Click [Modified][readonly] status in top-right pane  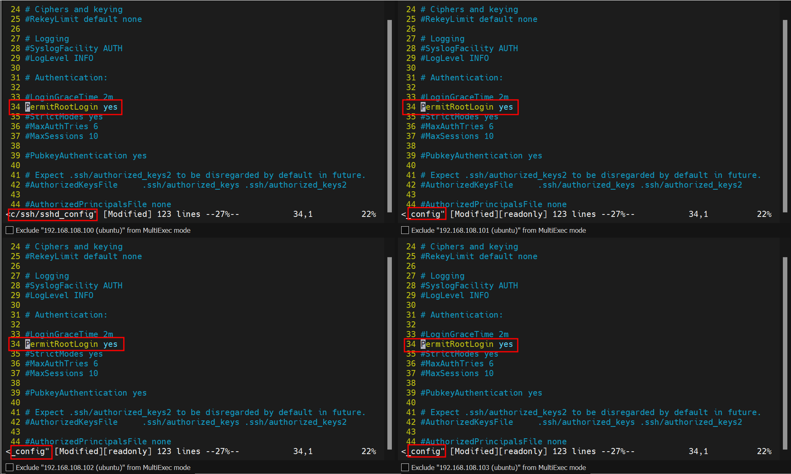(x=499, y=214)
